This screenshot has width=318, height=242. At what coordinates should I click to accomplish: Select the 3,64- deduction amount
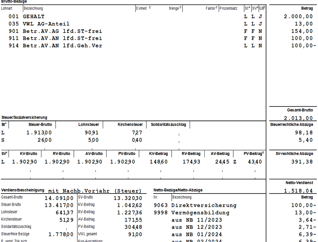[307, 220]
